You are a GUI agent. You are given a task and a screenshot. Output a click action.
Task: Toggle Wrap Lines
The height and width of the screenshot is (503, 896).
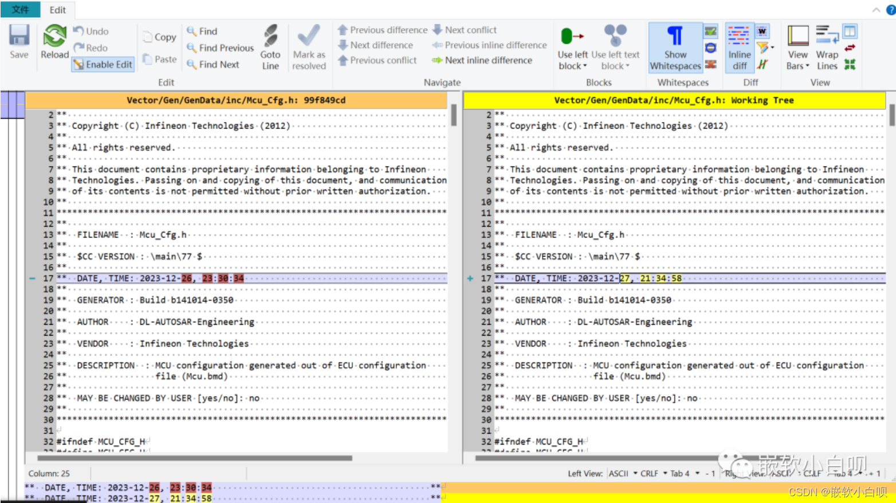tap(827, 48)
